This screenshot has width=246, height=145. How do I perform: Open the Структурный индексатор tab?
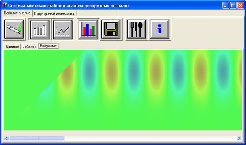point(54,14)
